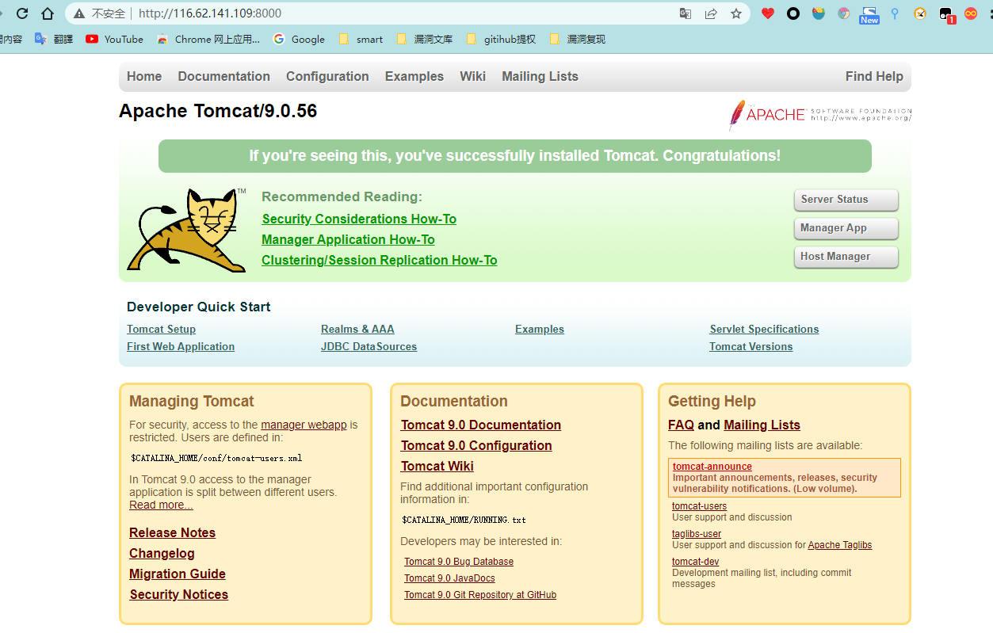The image size is (993, 633).
Task: Open Tomcat 9.0 Git Repository at GitHub
Action: tap(480, 595)
